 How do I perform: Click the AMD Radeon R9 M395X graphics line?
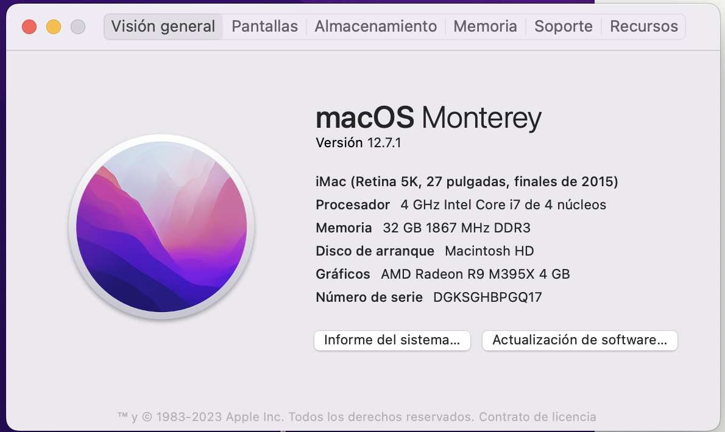442,274
